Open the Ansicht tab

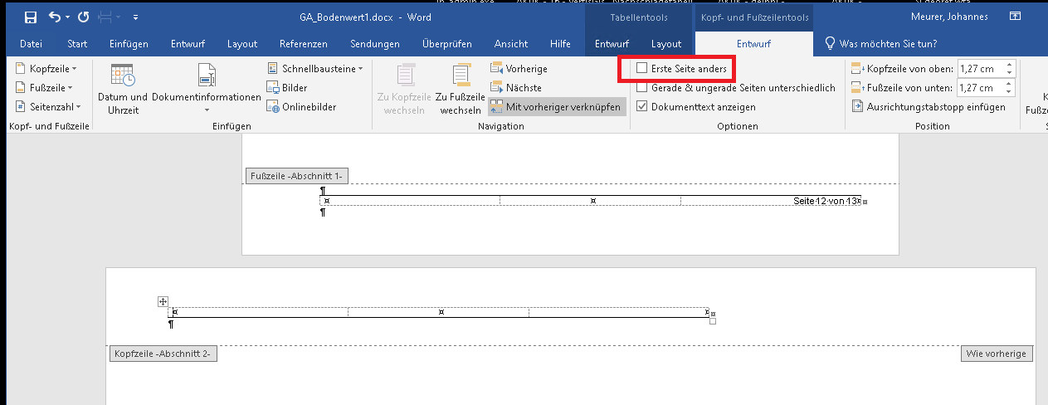(x=511, y=44)
